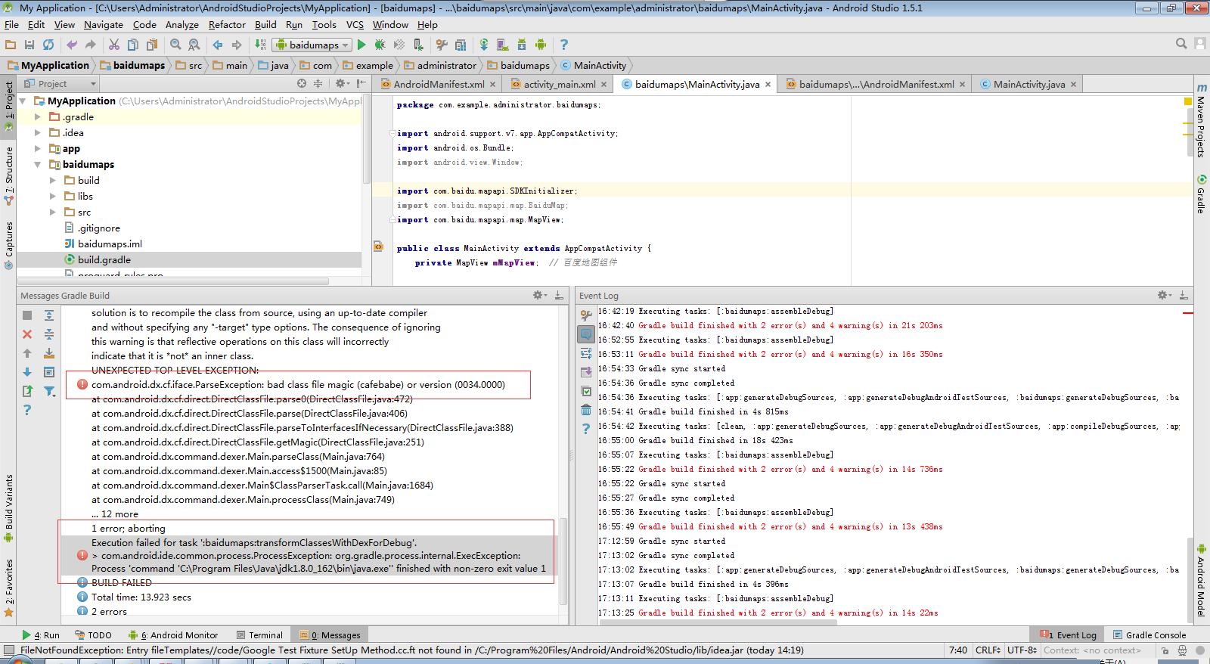
Task: Click the toolbar Help question mark icon
Action: click(564, 45)
